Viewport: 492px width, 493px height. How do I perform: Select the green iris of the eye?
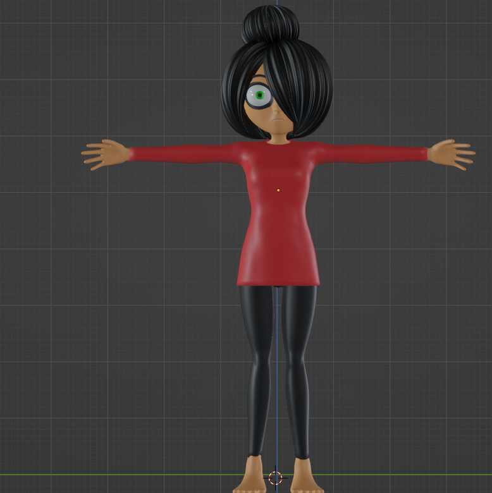click(x=259, y=95)
